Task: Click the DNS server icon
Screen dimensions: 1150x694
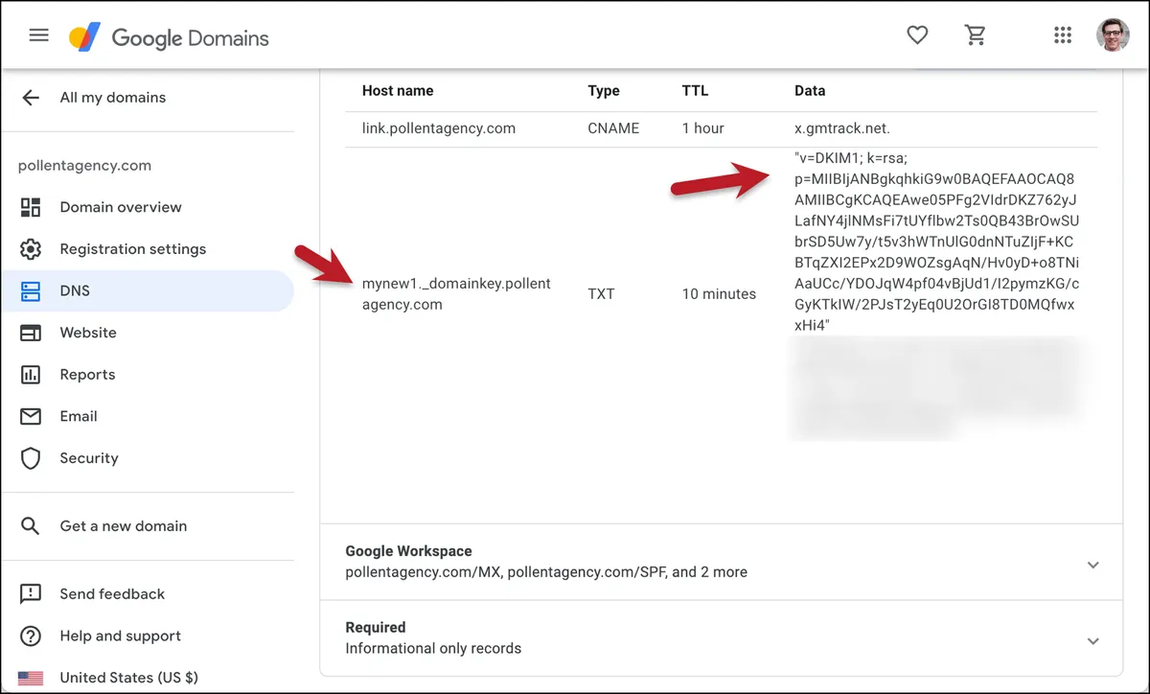Action: click(x=31, y=290)
